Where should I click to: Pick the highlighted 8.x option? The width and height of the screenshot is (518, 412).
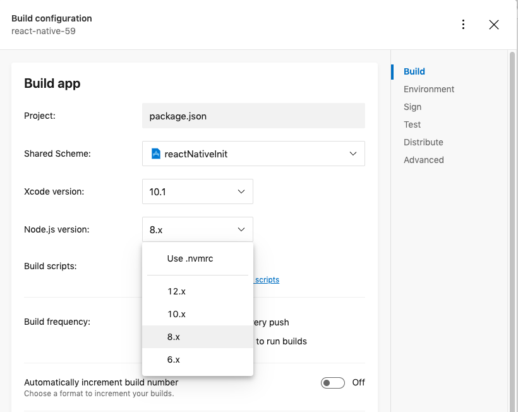198,337
